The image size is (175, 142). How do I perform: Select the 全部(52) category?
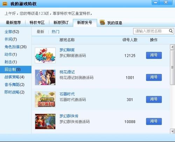12,32
